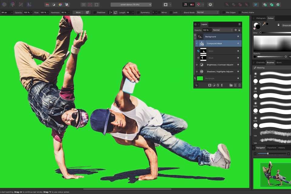Click the Opacity slider in Colour panel
This screenshot has height=194, width=291.
(x=271, y=57)
